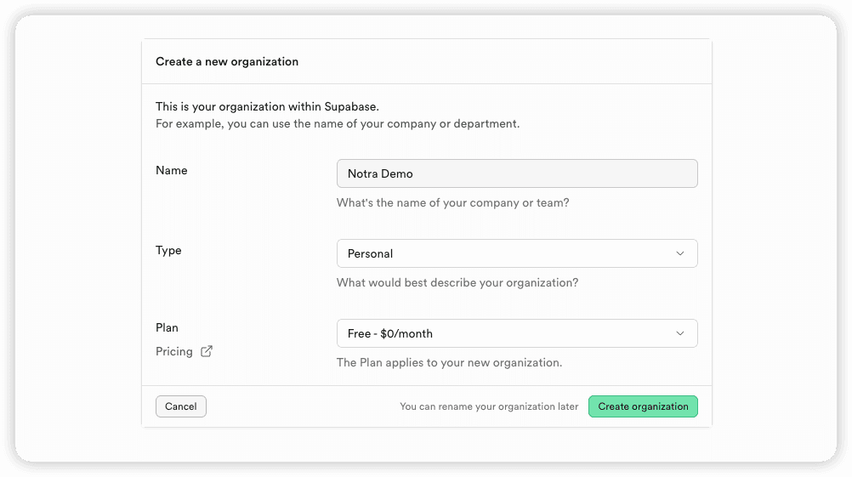Click the Plan field label

pos(167,327)
